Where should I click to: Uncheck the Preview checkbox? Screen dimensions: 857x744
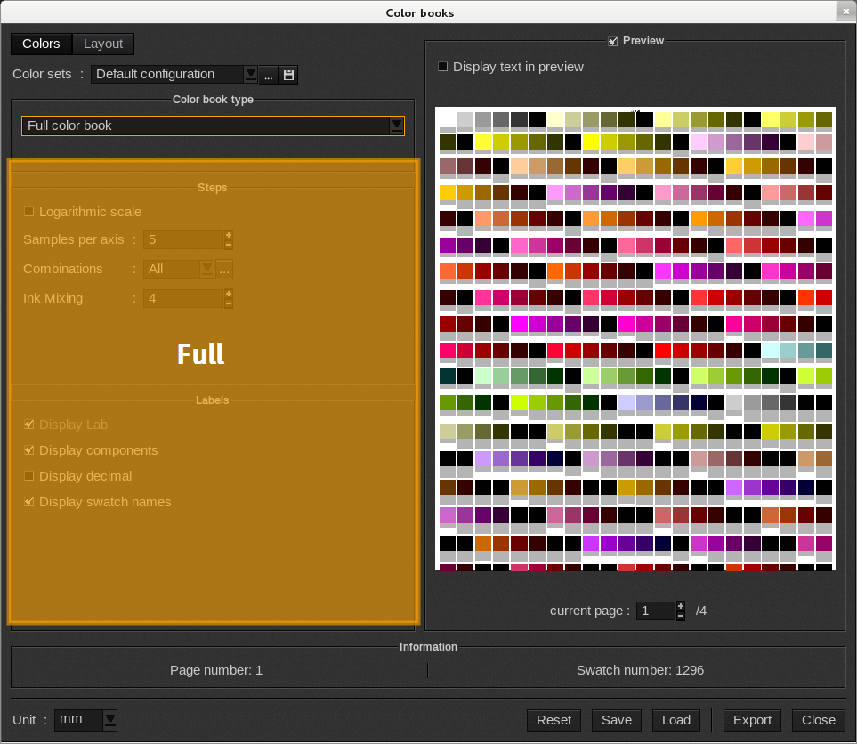tap(612, 41)
